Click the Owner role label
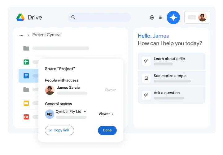This screenshot has width=223, height=155. click(x=111, y=90)
